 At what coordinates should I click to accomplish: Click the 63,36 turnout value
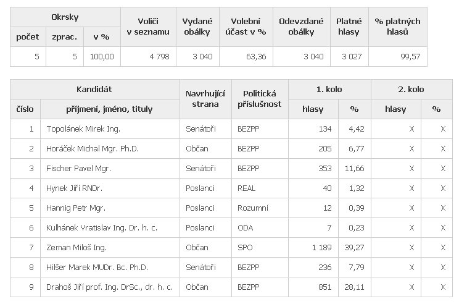pyautogui.click(x=256, y=57)
